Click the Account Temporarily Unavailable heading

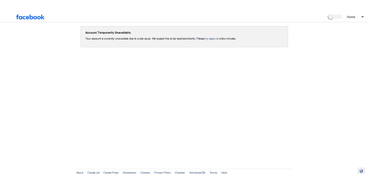pos(108,32)
